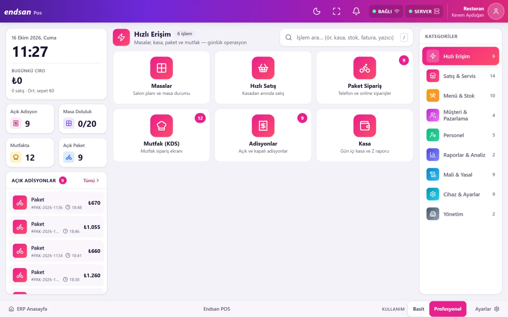Click the BAĞLI connection status
Image resolution: width=508 pixels, height=317 pixels.
(386, 11)
